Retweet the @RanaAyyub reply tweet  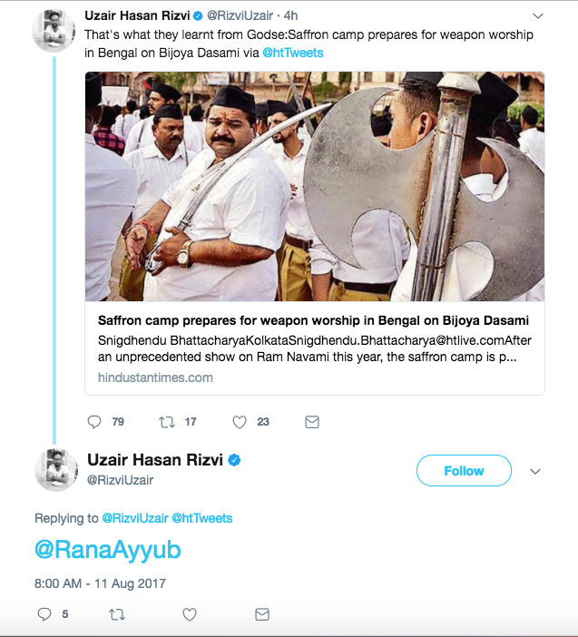(x=117, y=614)
